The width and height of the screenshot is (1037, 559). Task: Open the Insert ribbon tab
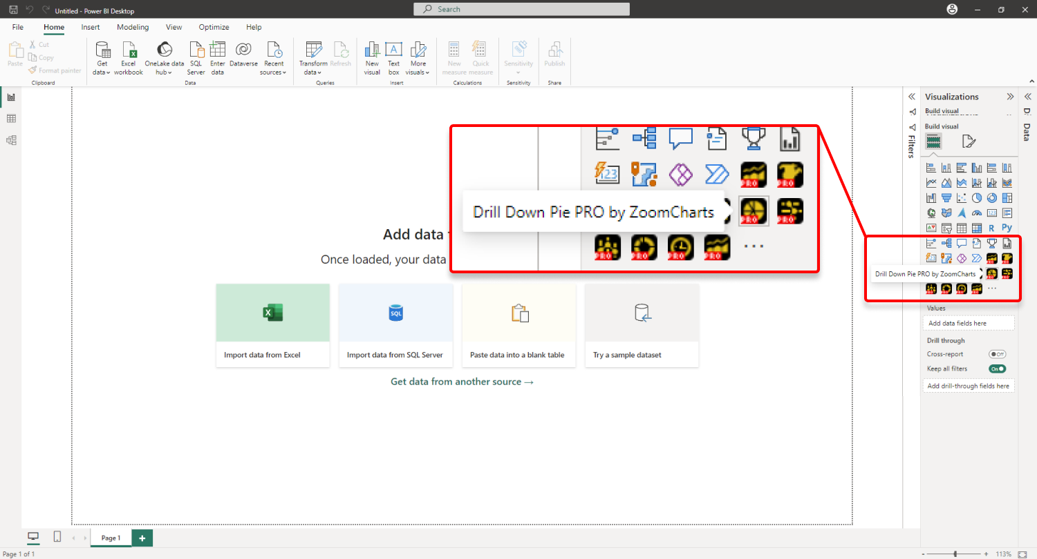coord(91,27)
